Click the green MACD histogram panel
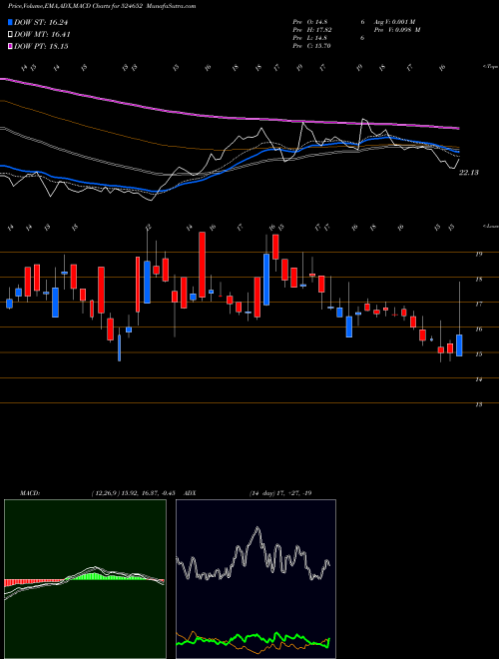 pos(85,579)
